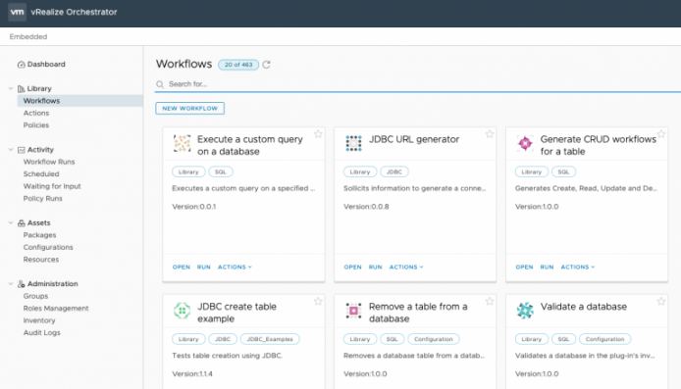Click Execute a custom query workflow icon

click(182, 143)
